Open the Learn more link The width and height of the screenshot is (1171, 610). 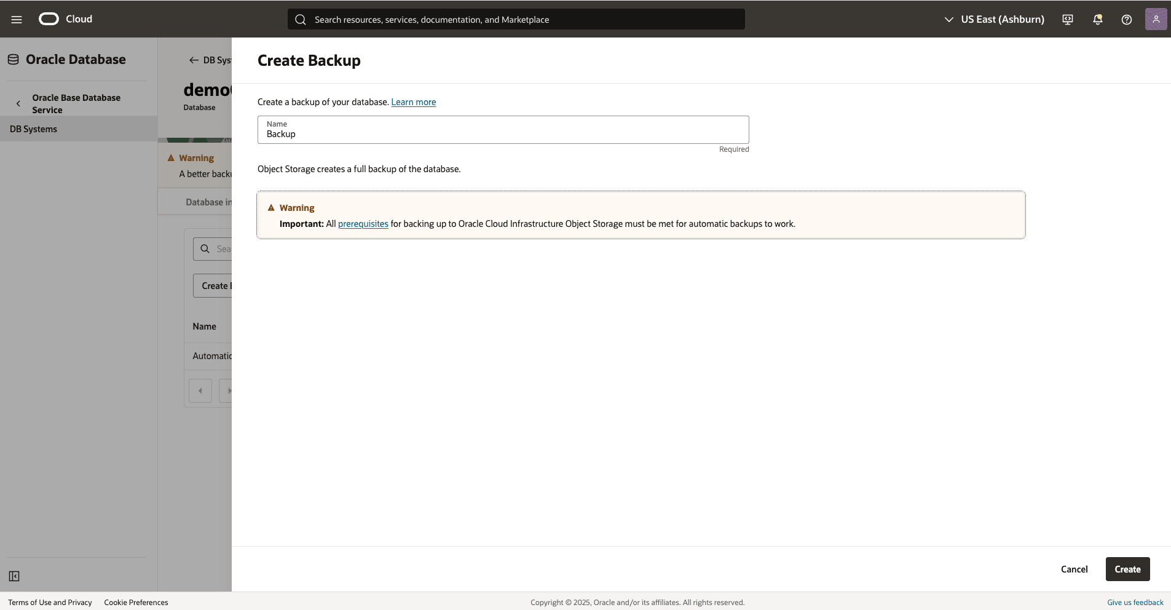tap(413, 101)
